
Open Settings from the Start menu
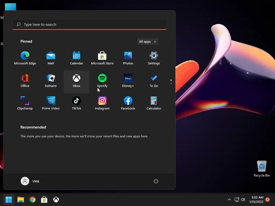pos(154,58)
